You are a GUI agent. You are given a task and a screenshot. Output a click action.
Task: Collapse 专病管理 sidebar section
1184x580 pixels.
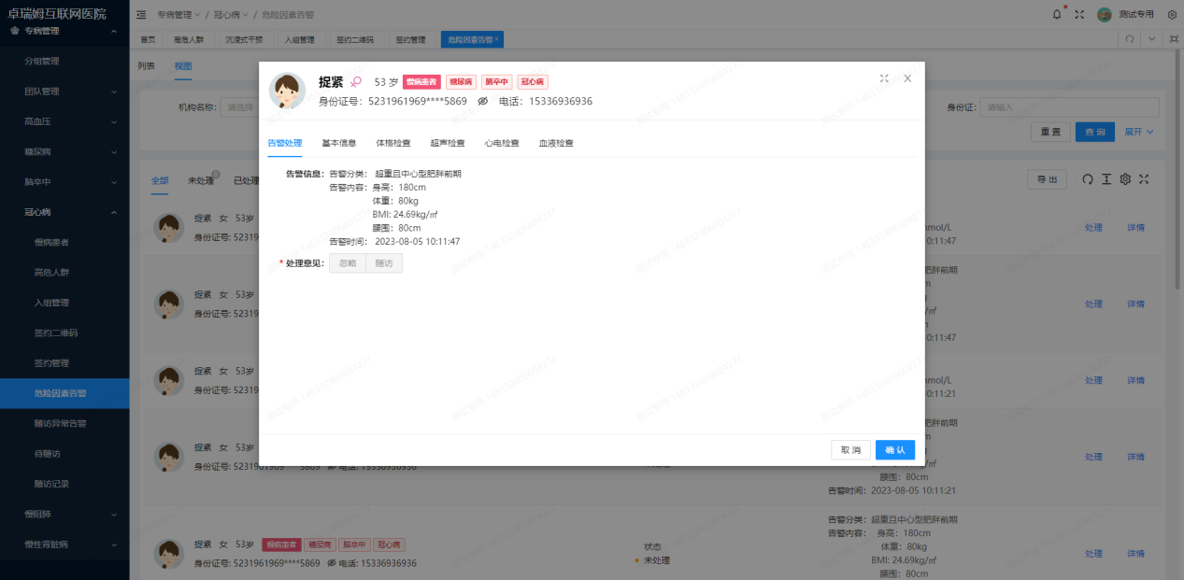click(64, 31)
